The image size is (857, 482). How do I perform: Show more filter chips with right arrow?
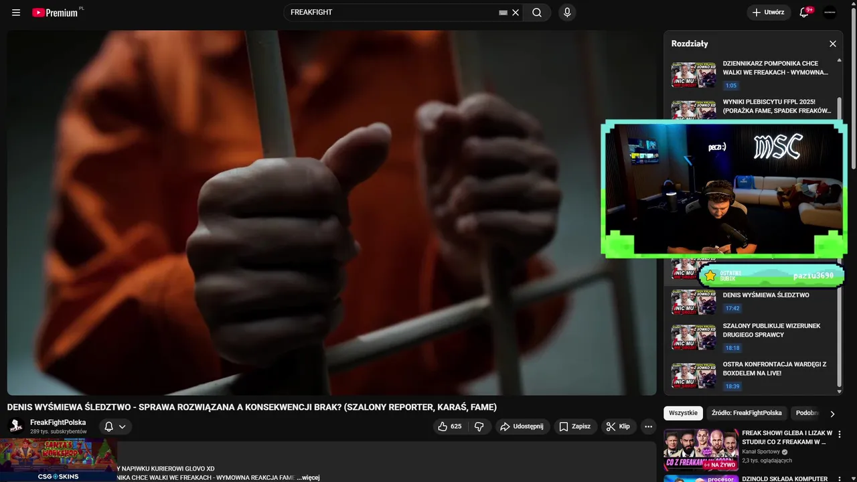tap(832, 414)
